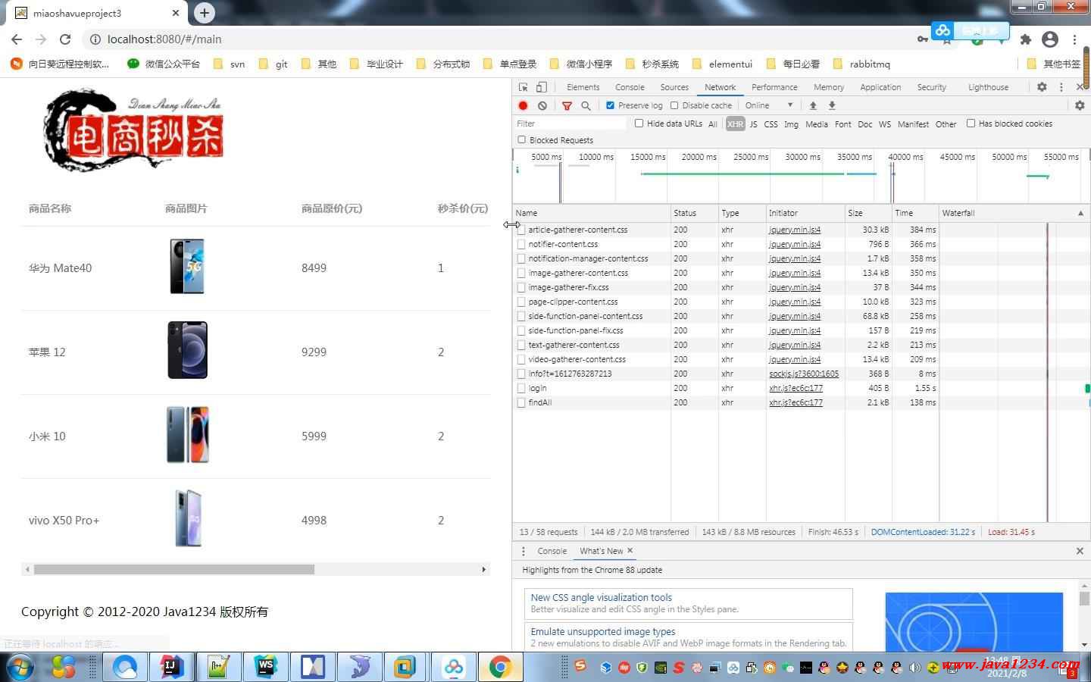The height and width of the screenshot is (682, 1091).
Task: Open the rabbitmq bookmark folder
Action: 861,64
